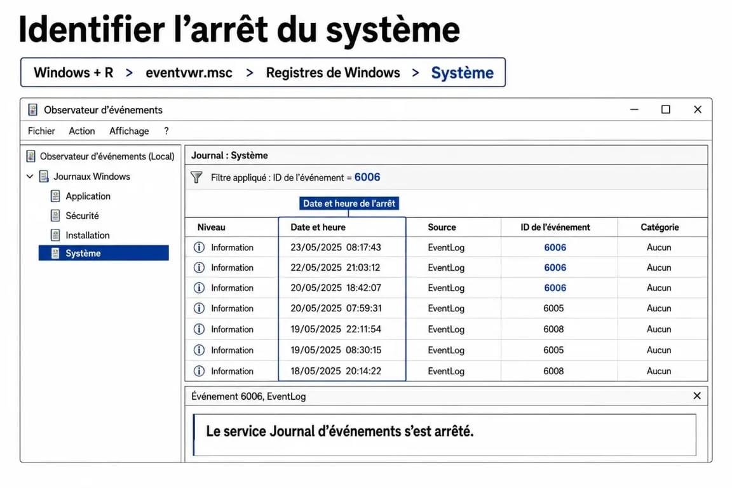Click the date 23/05/2025 08:17:43

tap(335, 248)
